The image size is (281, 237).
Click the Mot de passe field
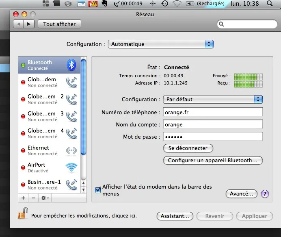213,137
